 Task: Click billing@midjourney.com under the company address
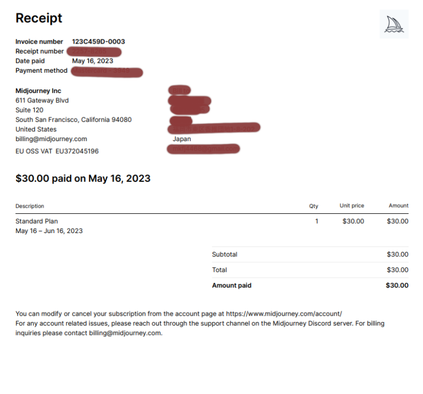51,139
